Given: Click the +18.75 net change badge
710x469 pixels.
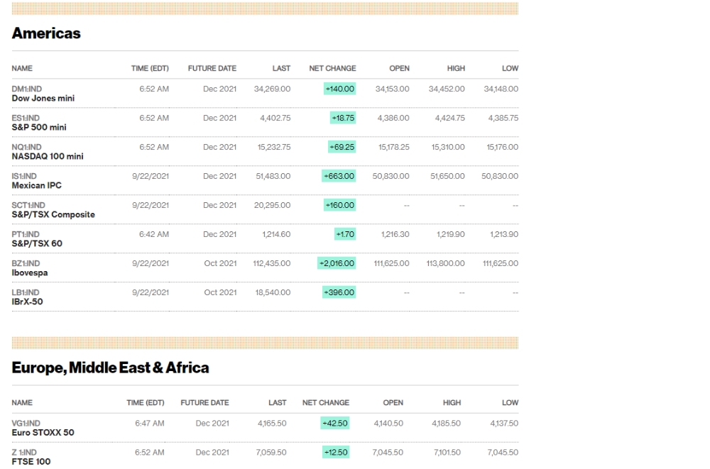Looking at the screenshot, I should pos(343,118).
